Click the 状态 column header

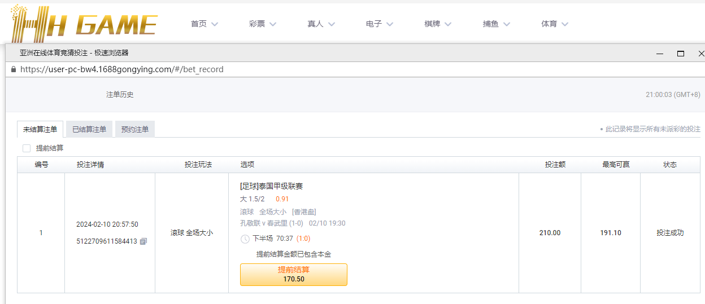pos(670,165)
